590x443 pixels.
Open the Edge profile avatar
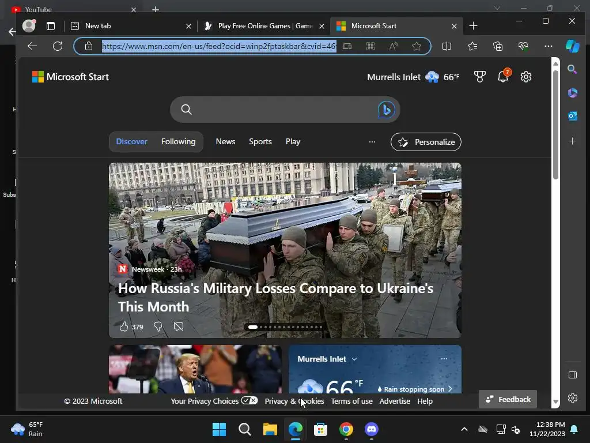coord(29,25)
